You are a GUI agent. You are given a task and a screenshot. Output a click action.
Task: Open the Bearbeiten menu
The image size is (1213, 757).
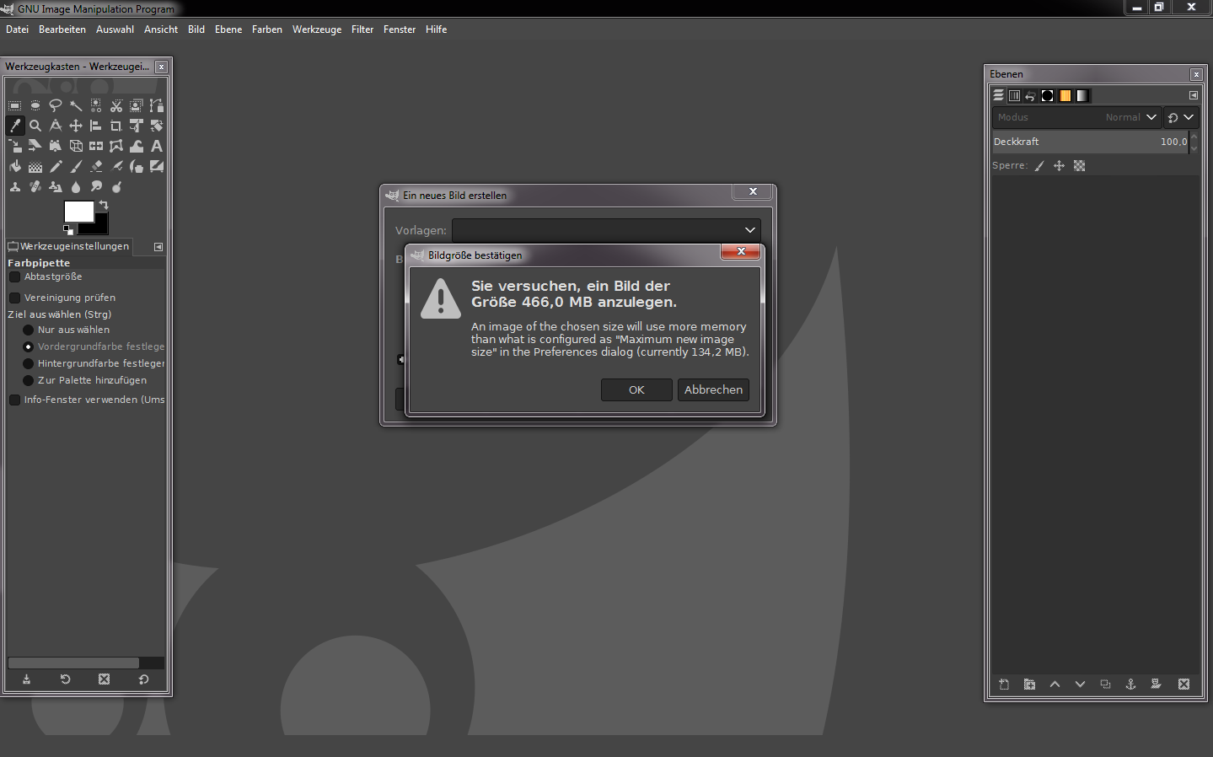pyautogui.click(x=62, y=30)
